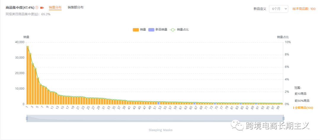
Task: Select range 全部商品(100)
Action: coord(304,108)
